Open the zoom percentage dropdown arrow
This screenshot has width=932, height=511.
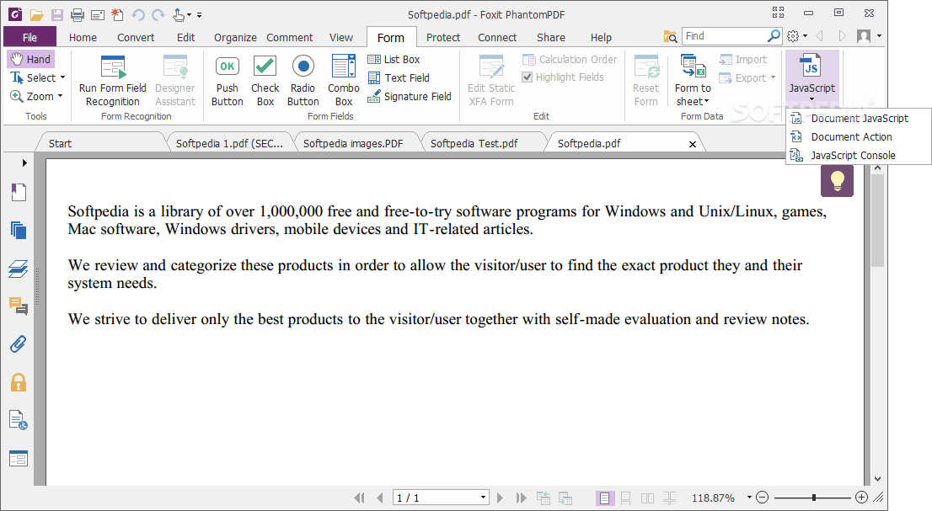[749, 498]
